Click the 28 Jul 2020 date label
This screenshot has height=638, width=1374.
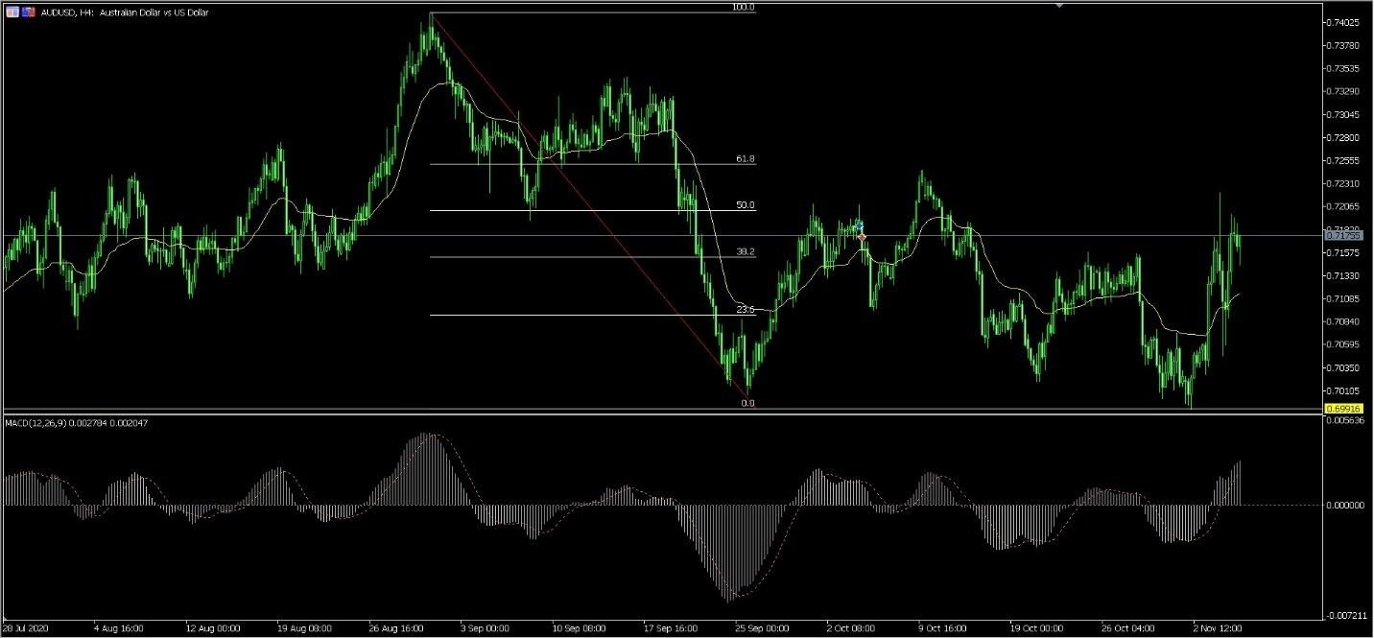point(26,629)
